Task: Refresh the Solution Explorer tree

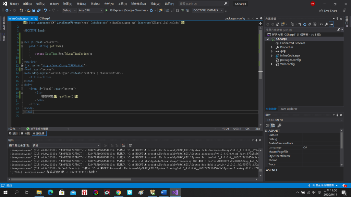Action: (x=304, y=24)
